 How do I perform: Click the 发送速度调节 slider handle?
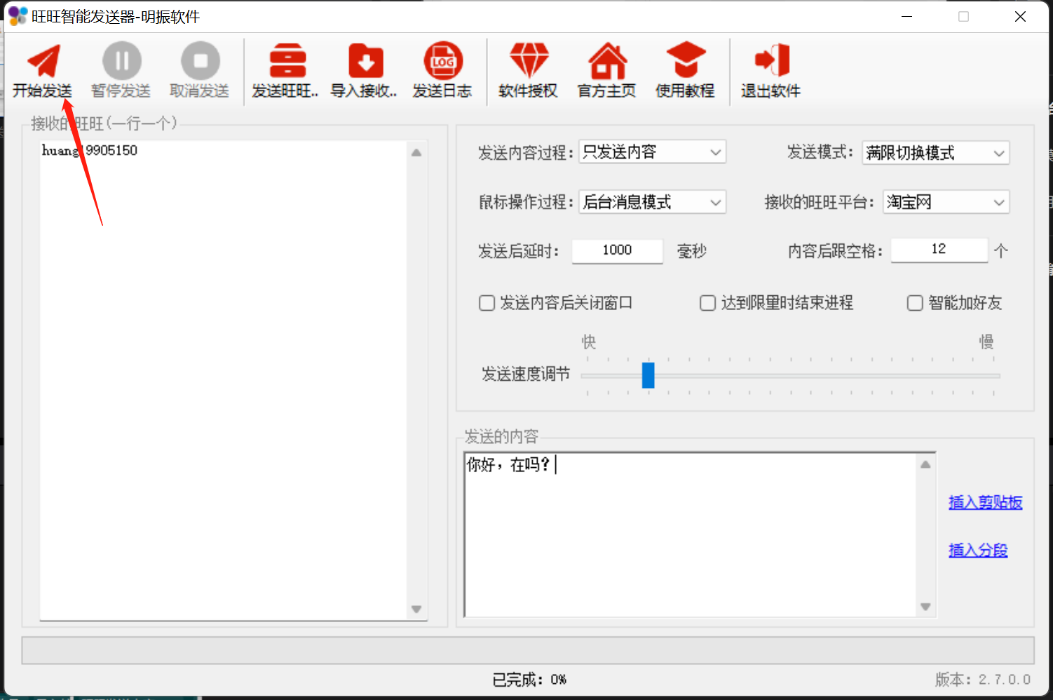(x=648, y=375)
